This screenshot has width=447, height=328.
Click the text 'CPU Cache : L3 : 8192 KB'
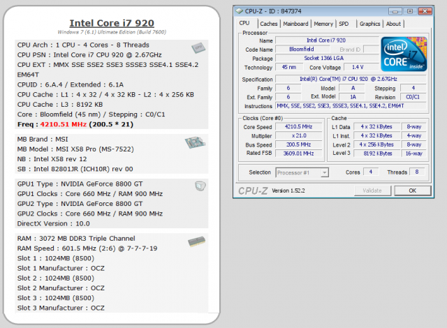60,105
